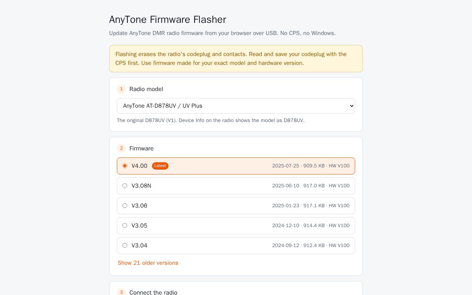Viewport: 472px width, 295px height.
Task: Click the V3.06 version label
Action: point(139,206)
